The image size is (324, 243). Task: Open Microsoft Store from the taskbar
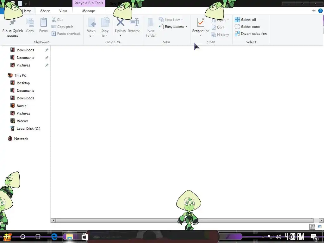(x=84, y=237)
